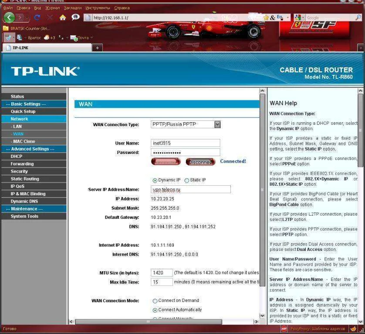Open the Status page in the sidebar

point(34,96)
